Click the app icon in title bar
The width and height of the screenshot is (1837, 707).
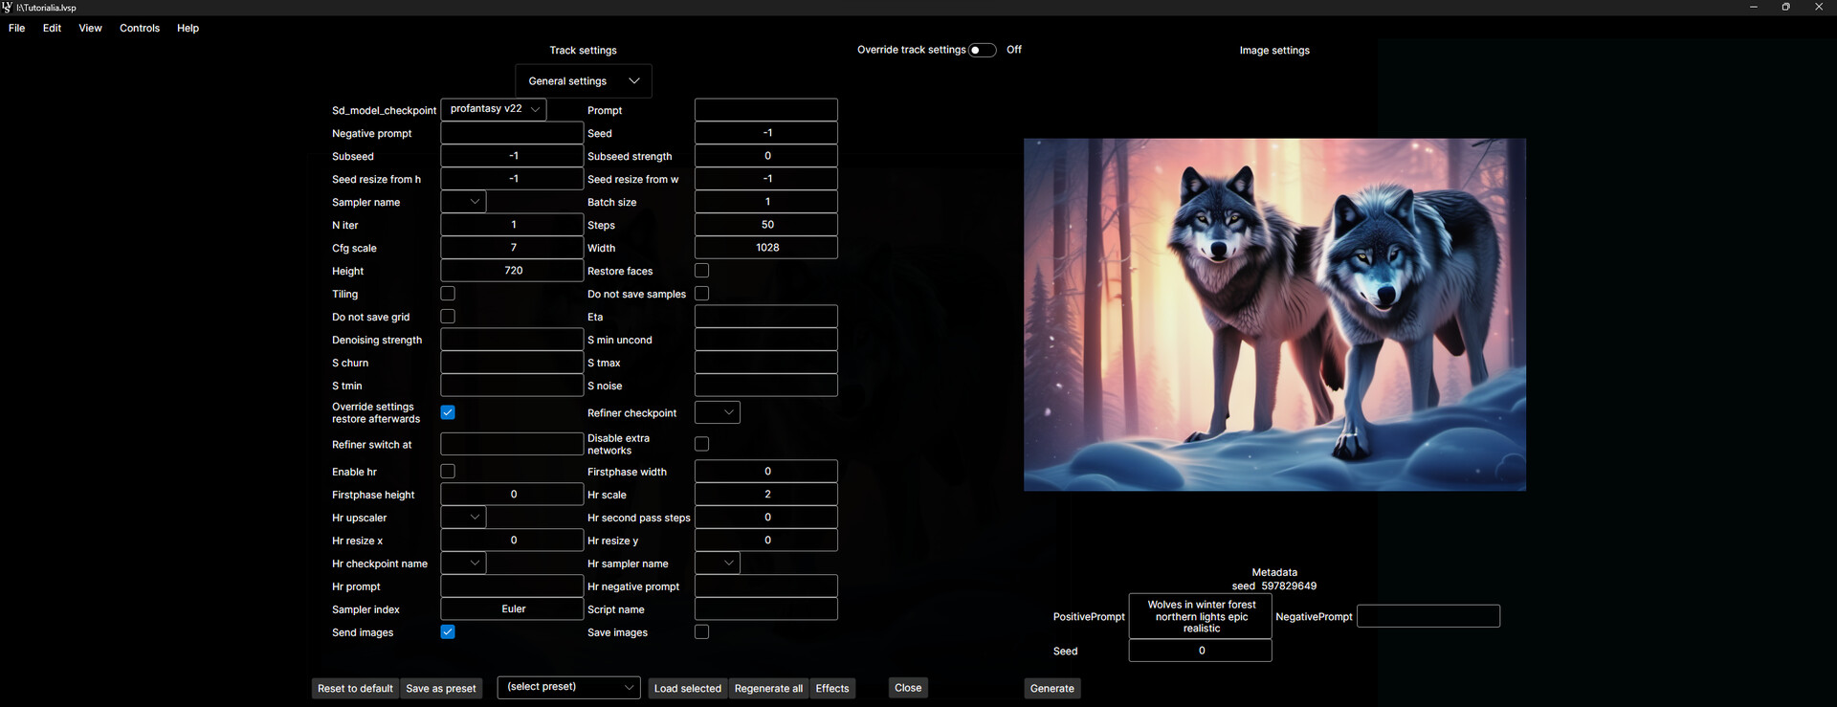click(x=8, y=8)
